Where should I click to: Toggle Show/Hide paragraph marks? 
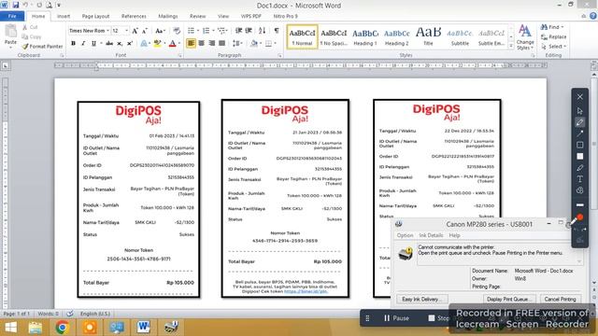(x=277, y=31)
